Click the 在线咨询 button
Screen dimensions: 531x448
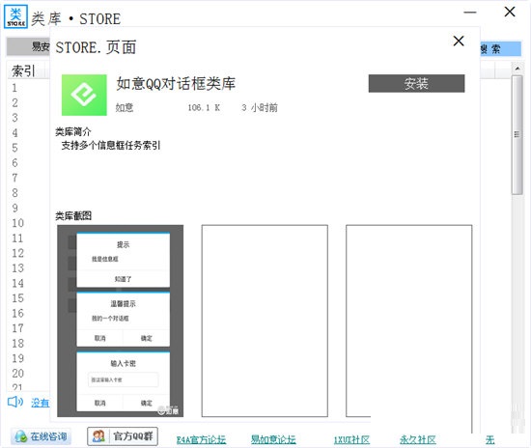42,436
